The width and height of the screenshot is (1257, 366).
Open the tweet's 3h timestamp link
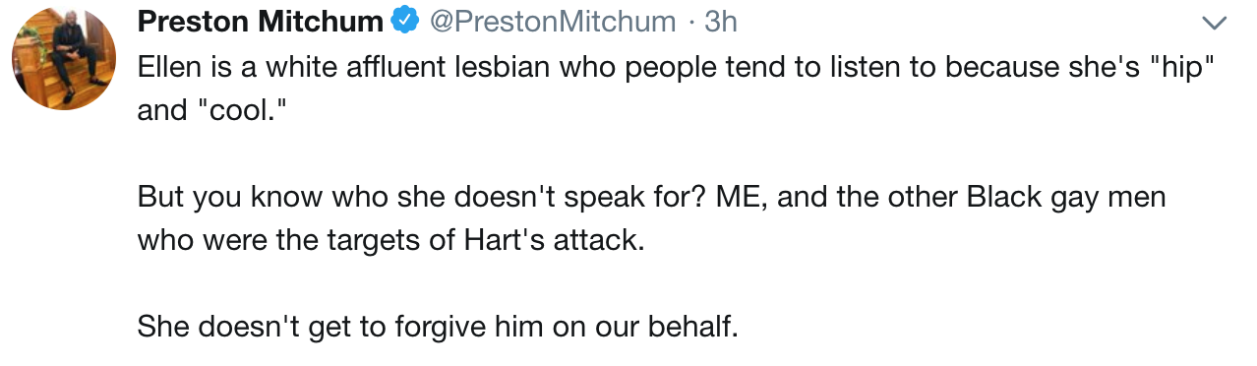721,21
